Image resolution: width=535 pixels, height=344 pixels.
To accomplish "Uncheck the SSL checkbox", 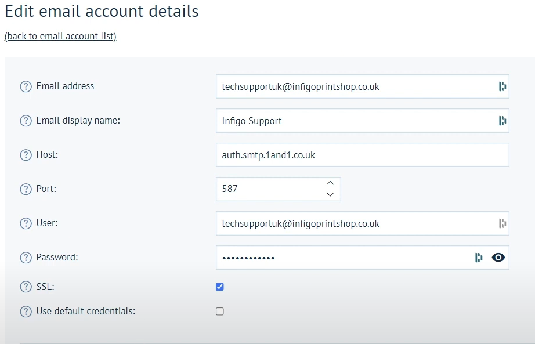I will [220, 287].
